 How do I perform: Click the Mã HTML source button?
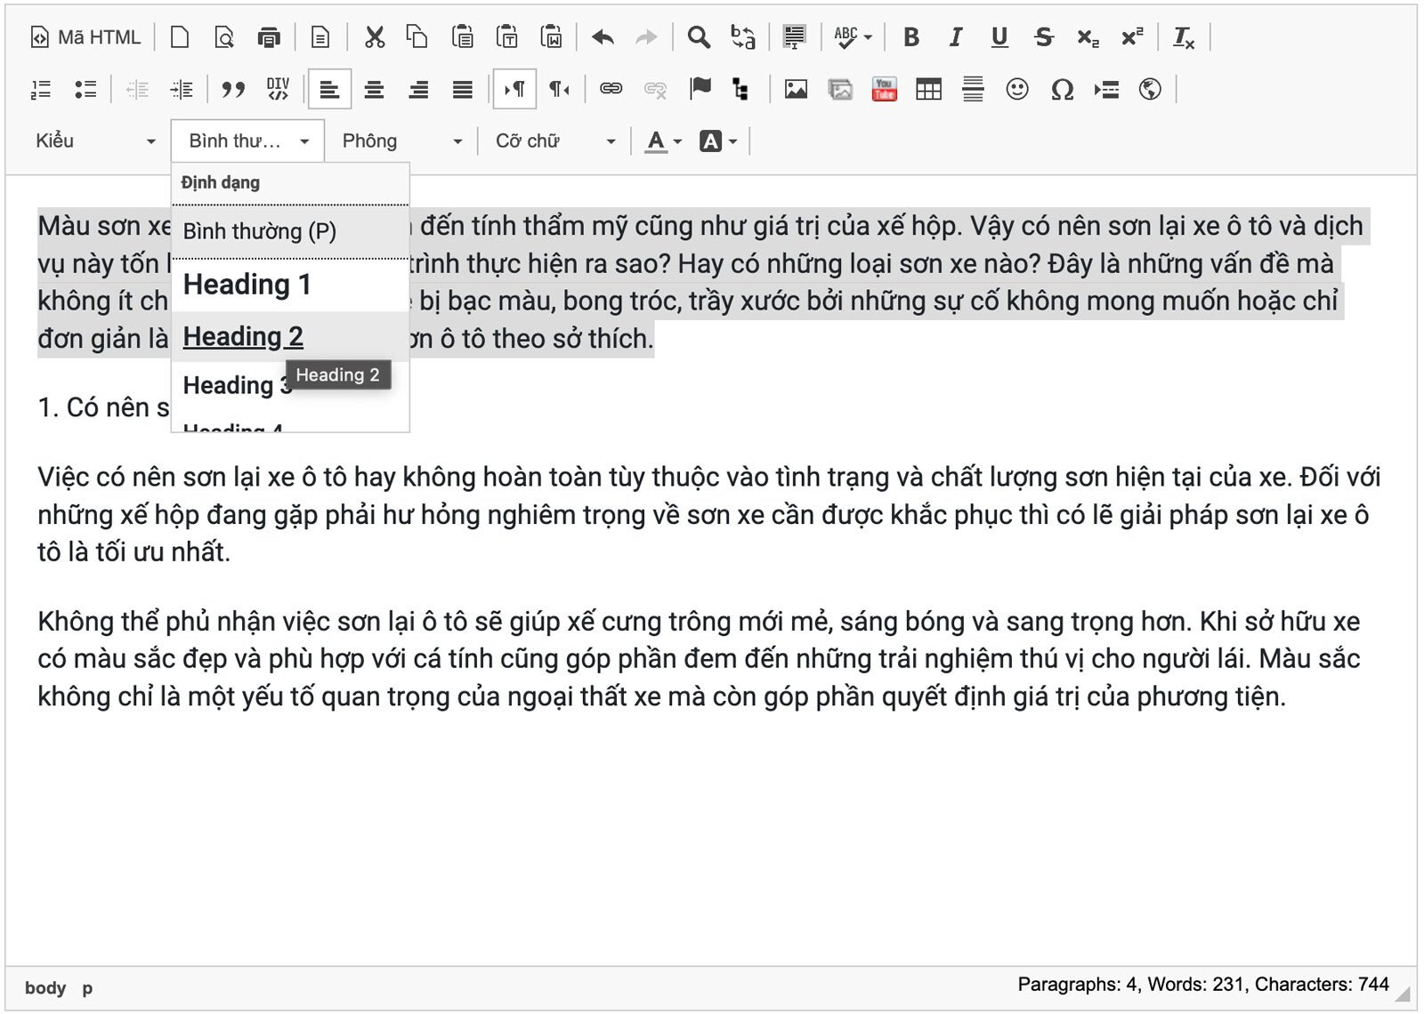tap(86, 37)
